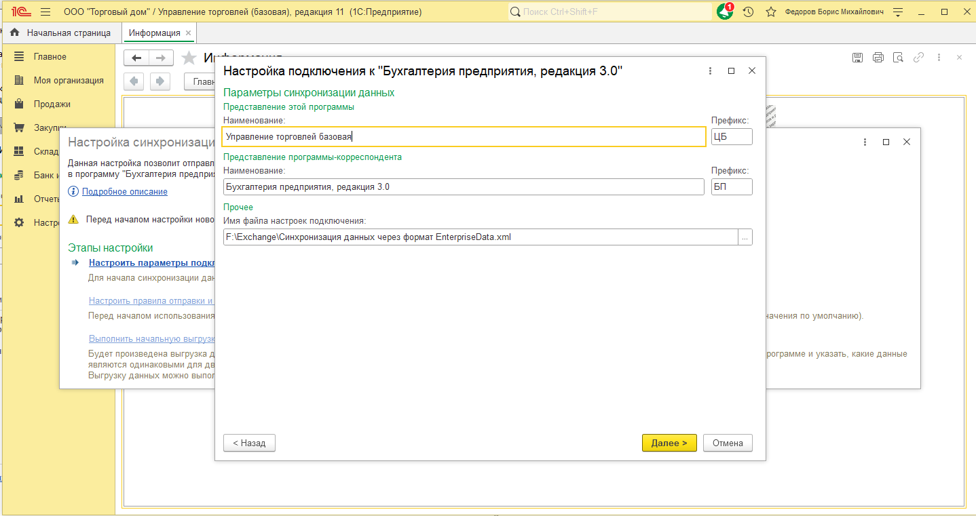Click the Настройки gear icon

[x=19, y=222]
